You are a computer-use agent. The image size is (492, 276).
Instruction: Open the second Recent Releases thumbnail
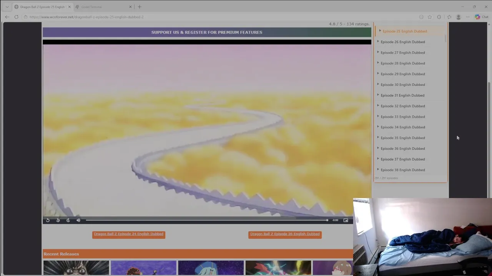point(143,268)
